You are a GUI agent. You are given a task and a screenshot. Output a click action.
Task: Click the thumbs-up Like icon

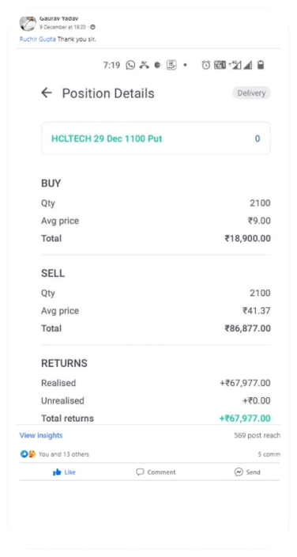pos(57,472)
